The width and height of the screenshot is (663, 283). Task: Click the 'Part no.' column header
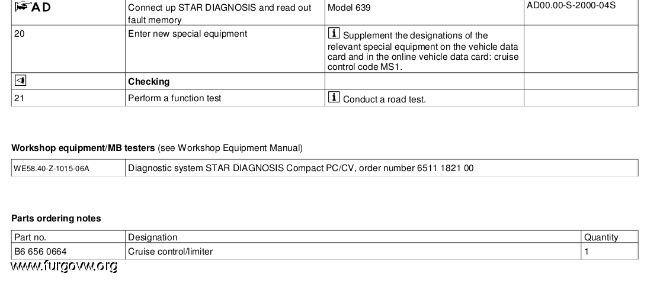point(30,237)
